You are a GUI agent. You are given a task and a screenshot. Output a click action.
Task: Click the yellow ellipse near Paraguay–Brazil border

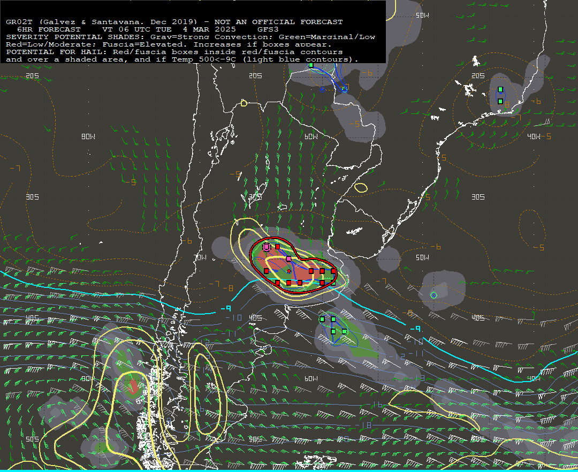[361, 187]
